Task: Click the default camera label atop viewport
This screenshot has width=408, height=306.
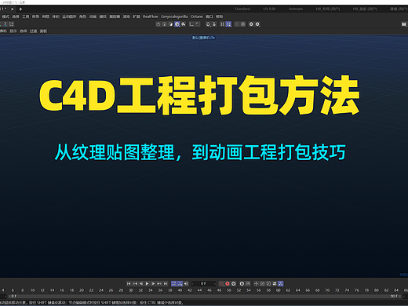Action: [203, 38]
